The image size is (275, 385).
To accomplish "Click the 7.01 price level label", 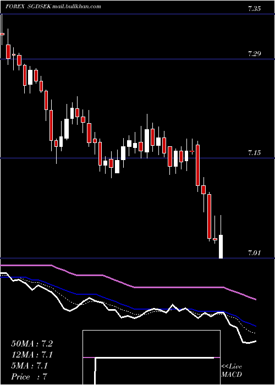I will [254, 252].
